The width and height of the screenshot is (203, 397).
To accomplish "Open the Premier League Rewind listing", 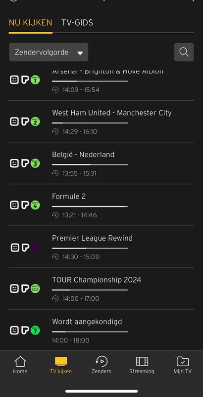I will pos(93,238).
